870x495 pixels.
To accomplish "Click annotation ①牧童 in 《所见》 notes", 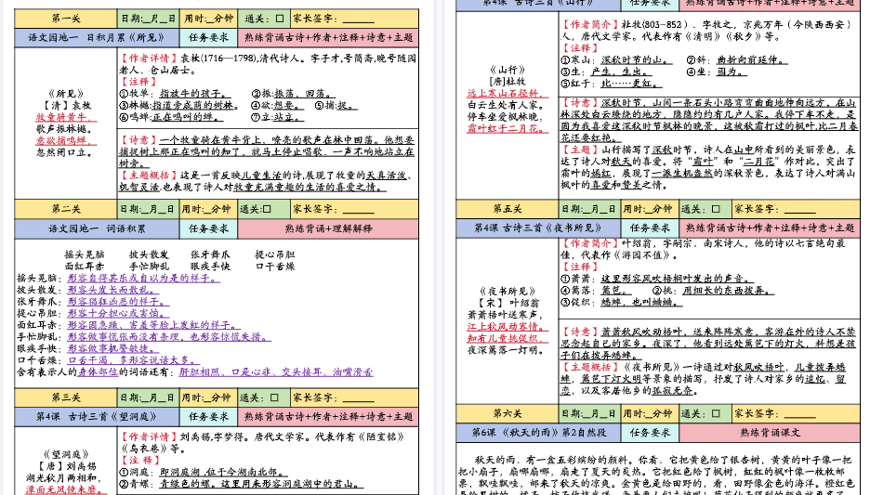I will tap(175, 94).
